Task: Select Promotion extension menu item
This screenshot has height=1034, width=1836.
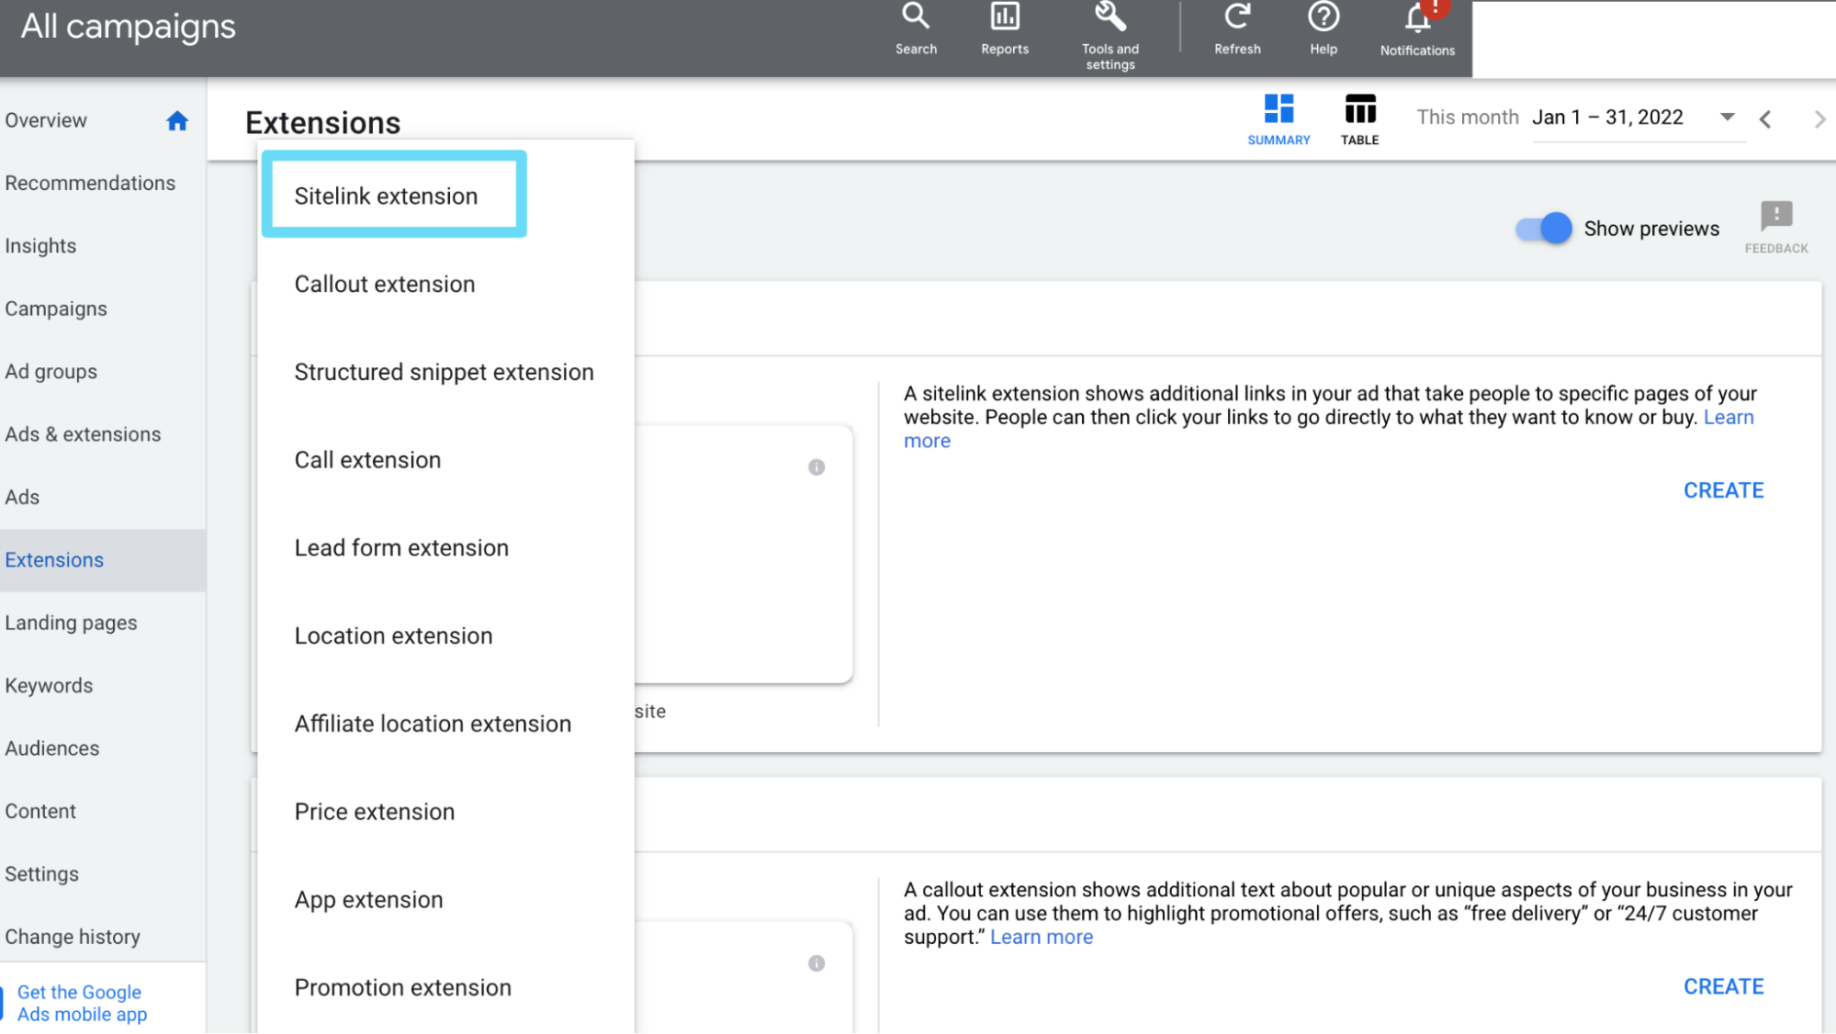Action: point(445,988)
